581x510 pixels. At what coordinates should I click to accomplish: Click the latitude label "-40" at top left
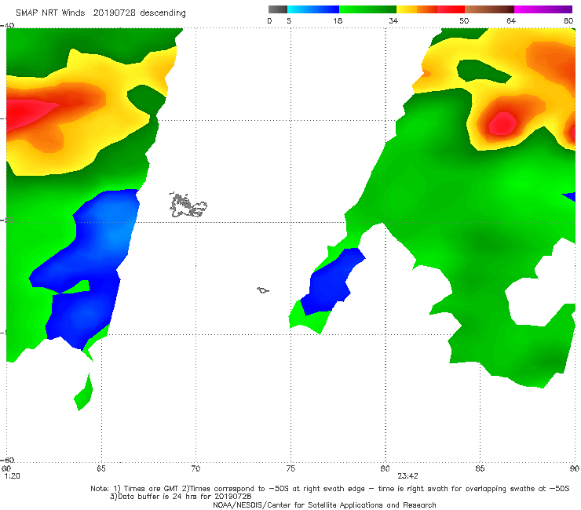coord(7,25)
